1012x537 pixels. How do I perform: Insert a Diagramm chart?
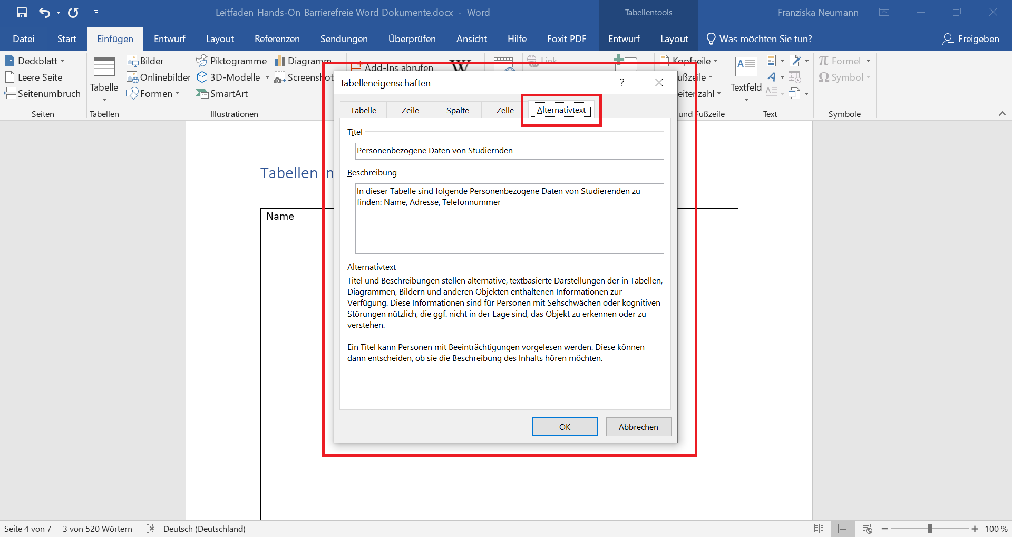click(303, 61)
